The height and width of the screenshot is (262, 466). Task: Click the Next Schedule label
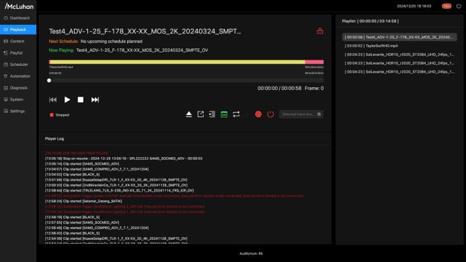[64, 41]
